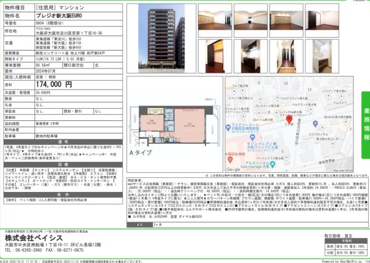
Task: Click the phone line 'TEL : 06-6265-2960'
Action: (23, 250)
